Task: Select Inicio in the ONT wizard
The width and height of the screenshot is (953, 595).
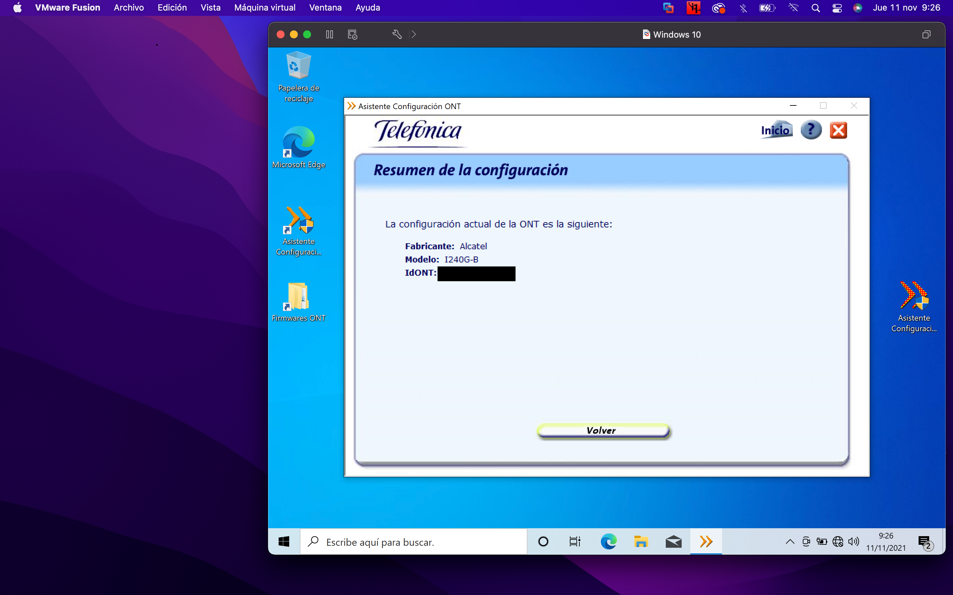Action: [776, 130]
